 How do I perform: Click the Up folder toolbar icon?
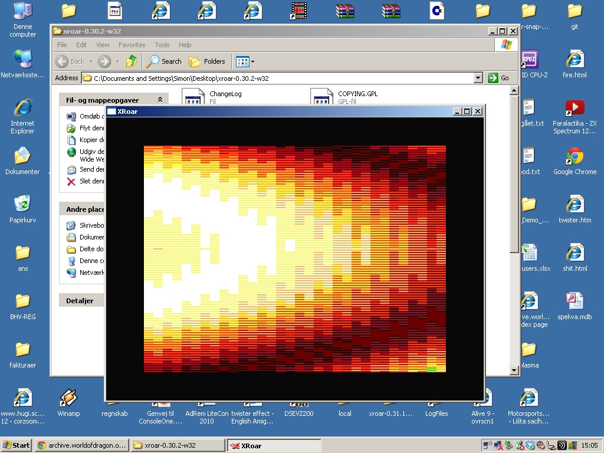132,61
